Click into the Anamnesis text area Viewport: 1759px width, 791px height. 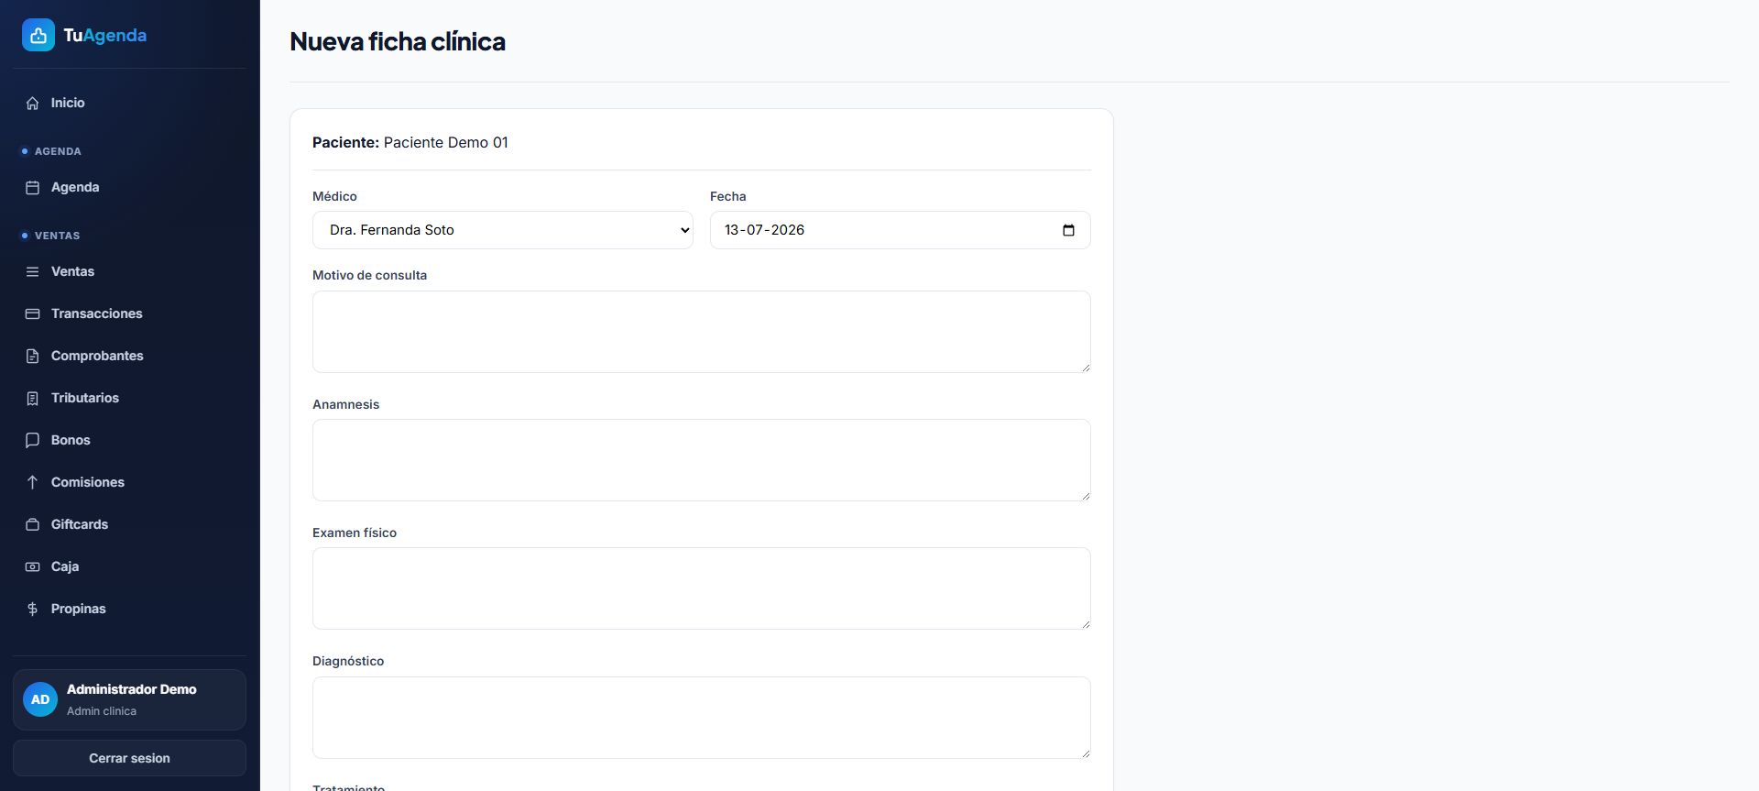[701, 460]
